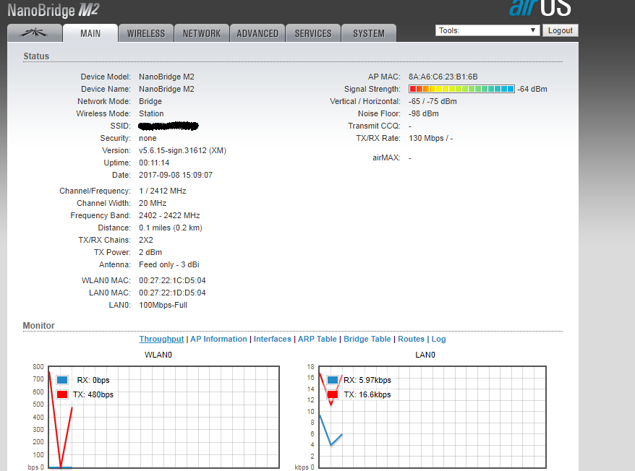Click the Network Mode value Bridge
This screenshot has height=471, width=635.
150,101
